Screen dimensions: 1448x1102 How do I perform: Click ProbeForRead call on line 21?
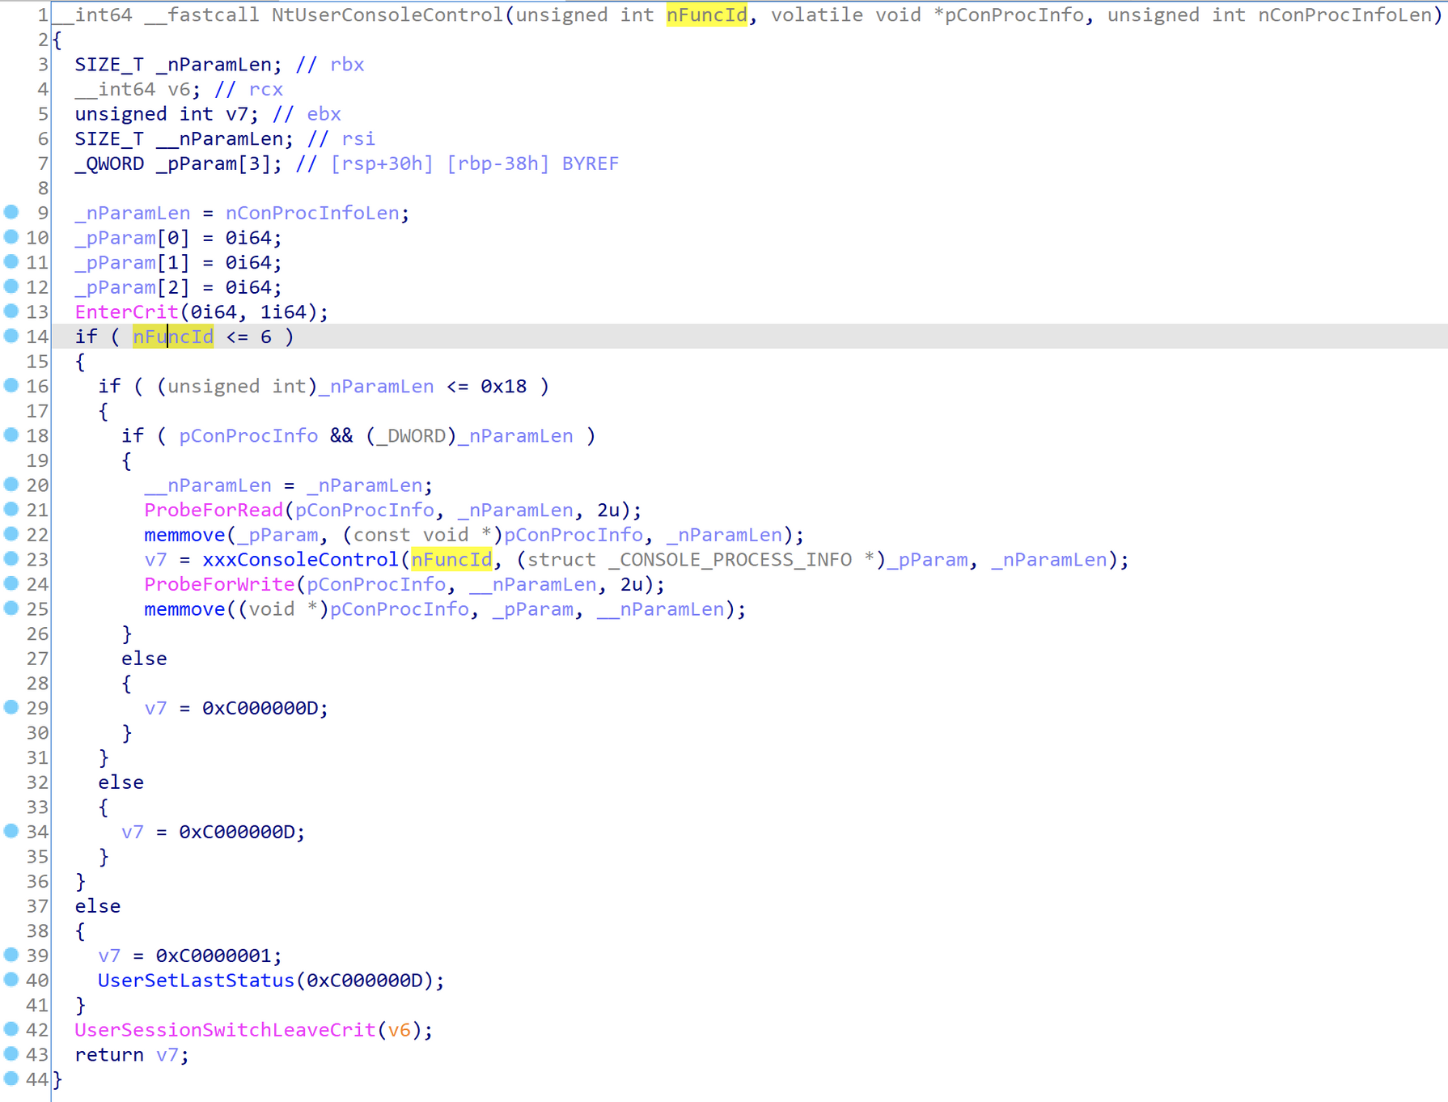pyautogui.click(x=214, y=511)
